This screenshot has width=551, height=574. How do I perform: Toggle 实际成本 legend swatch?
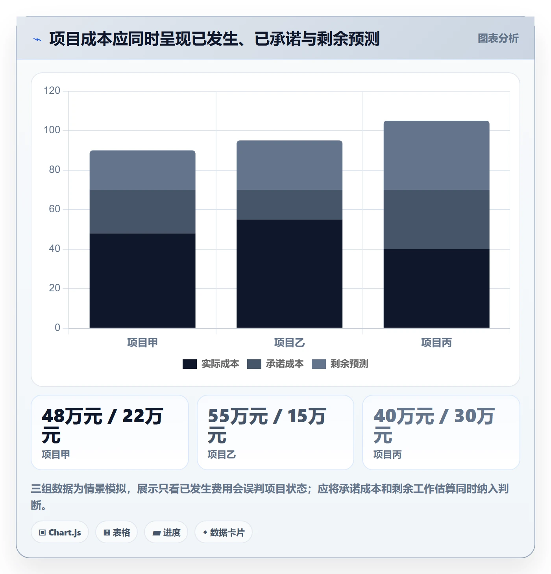tap(190, 364)
